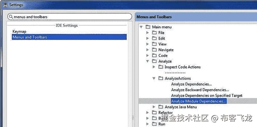Collapse the AnalyzeActions node arrow
Screen dimensions: 257x127
154,78
